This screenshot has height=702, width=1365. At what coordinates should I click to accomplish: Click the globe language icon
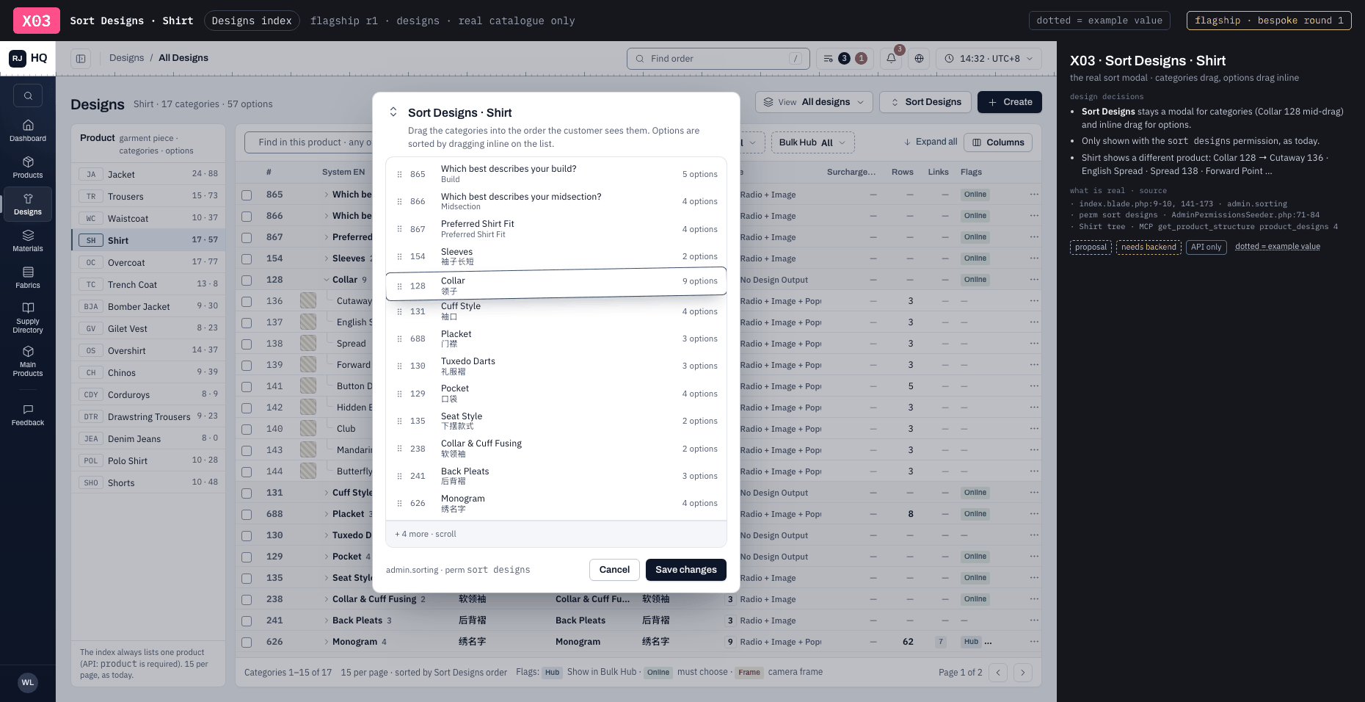(919, 58)
